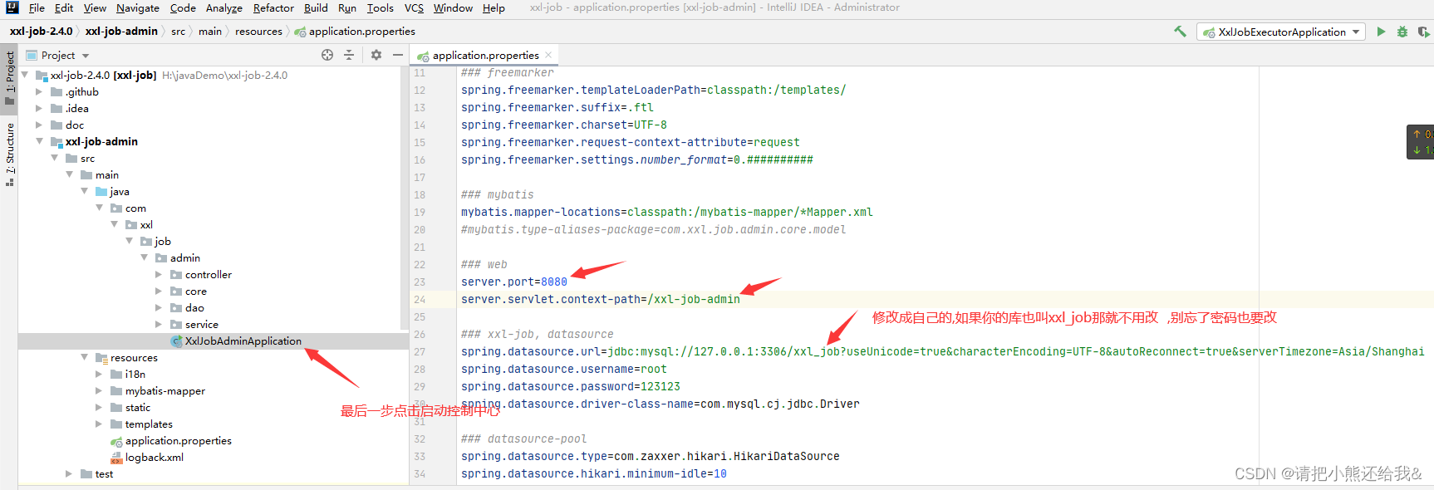The width and height of the screenshot is (1434, 490).
Task: Open the Run menu
Action: (x=347, y=7)
